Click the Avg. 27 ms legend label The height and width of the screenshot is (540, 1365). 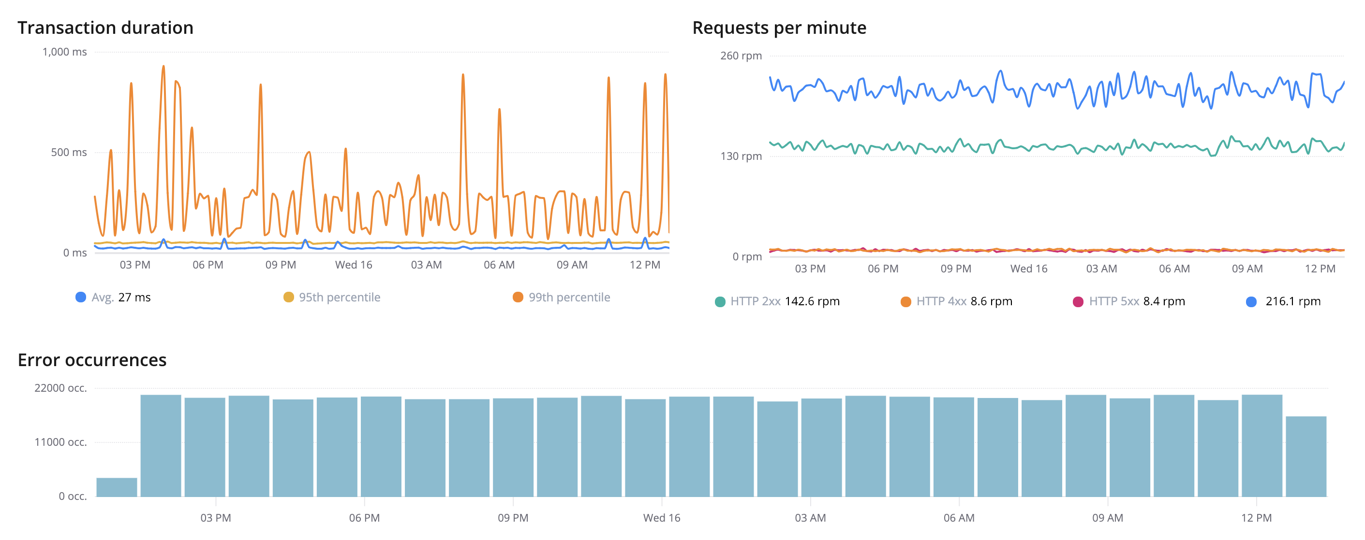(x=121, y=297)
